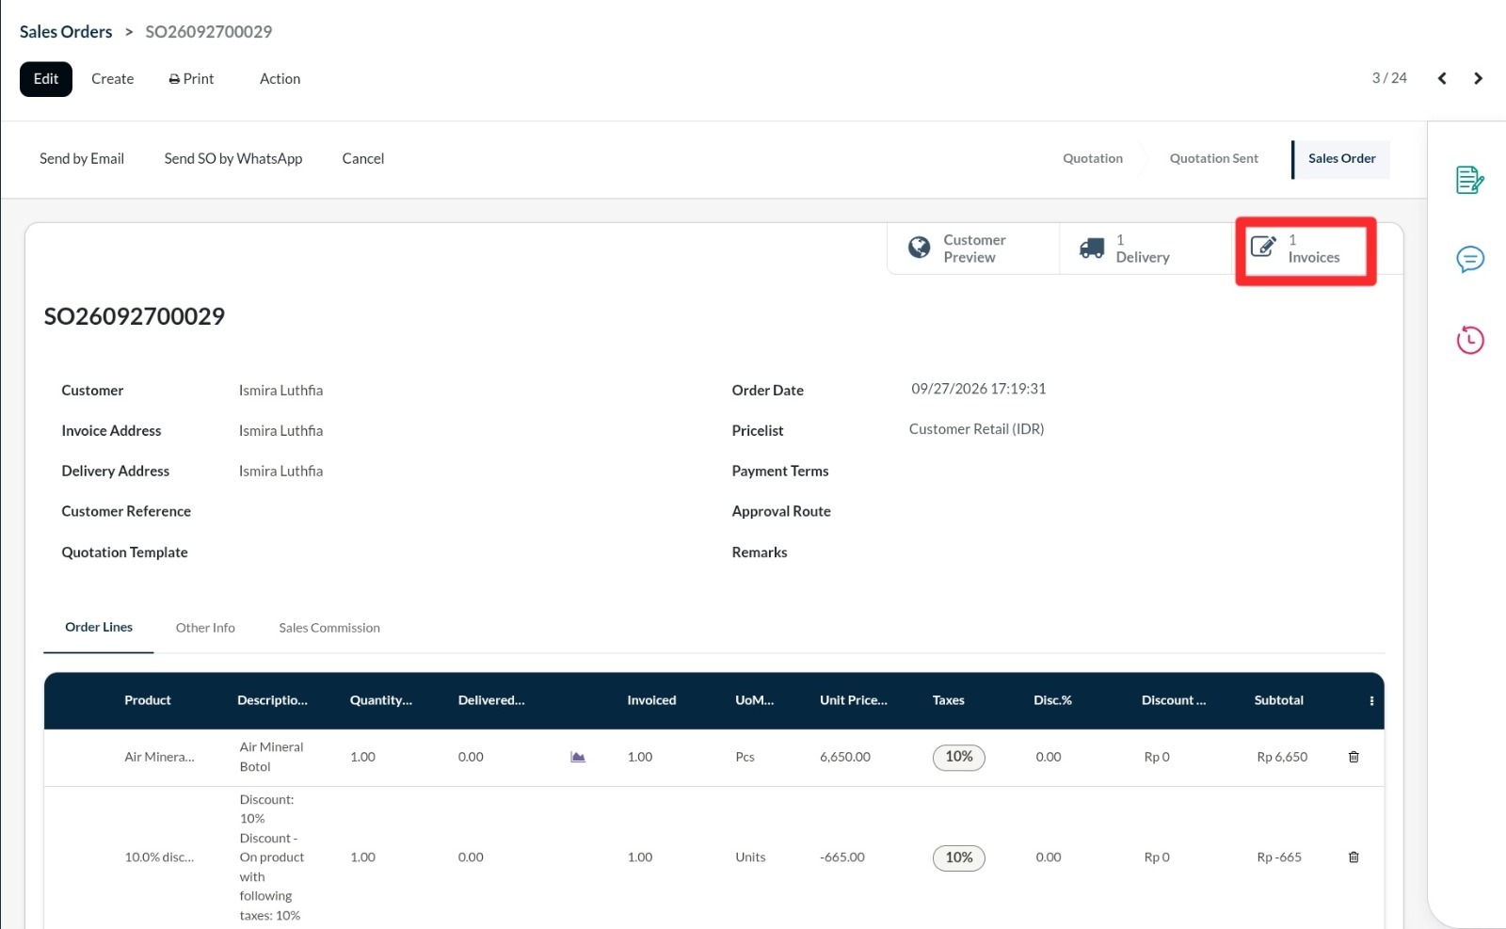Click the -665.00 unit price cell

[x=841, y=857]
